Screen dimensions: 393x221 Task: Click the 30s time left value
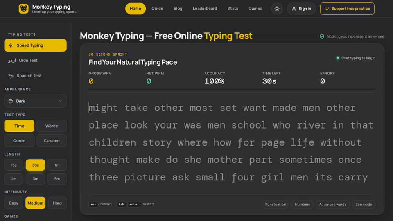pos(269,81)
